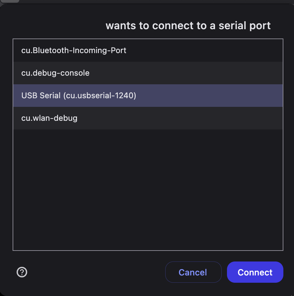This screenshot has height=296, width=294.
Task: Click the Cancel button
Action: point(193,272)
